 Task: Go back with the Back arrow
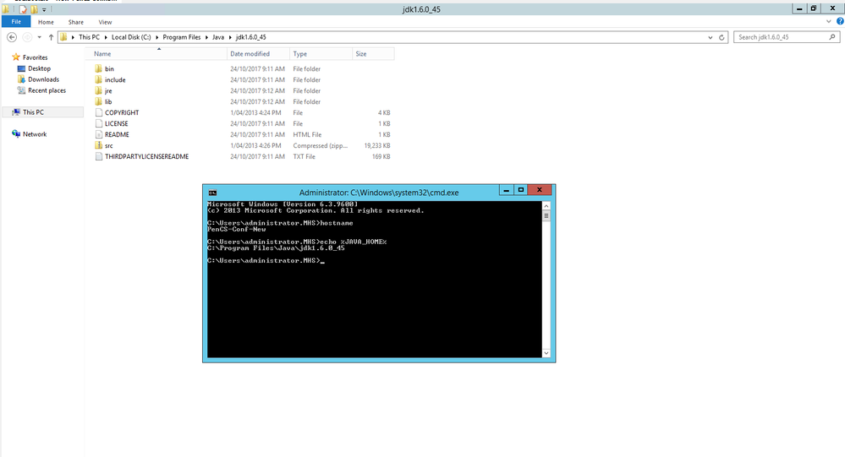[x=12, y=37]
